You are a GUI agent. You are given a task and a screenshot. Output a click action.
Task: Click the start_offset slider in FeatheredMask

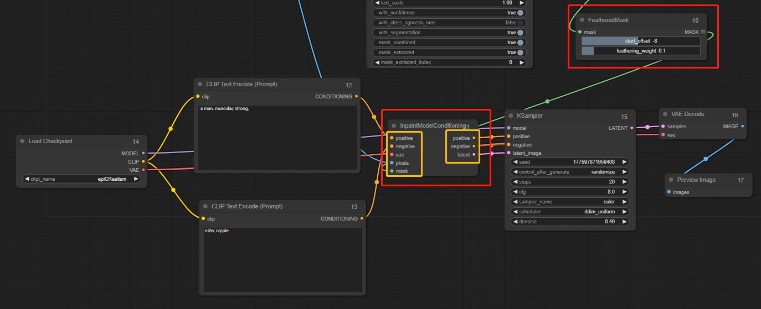[x=641, y=41]
